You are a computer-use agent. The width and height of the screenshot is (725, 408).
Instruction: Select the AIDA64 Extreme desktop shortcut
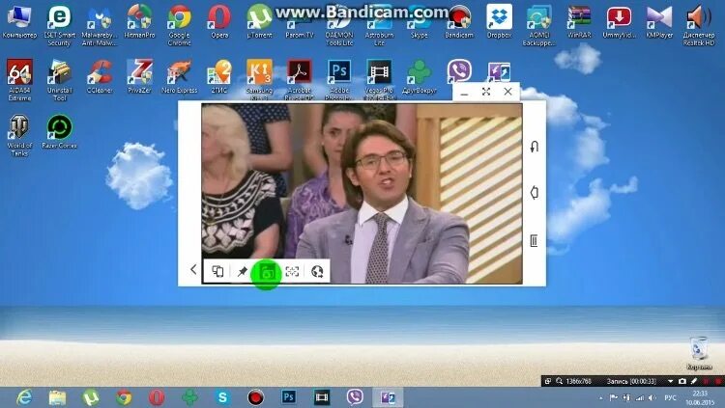coord(19,80)
